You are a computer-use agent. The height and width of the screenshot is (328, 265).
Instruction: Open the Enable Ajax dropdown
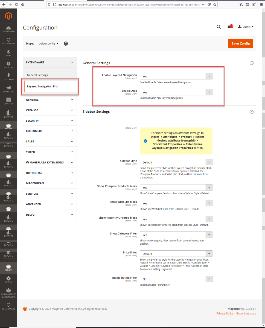pyautogui.click(x=176, y=92)
